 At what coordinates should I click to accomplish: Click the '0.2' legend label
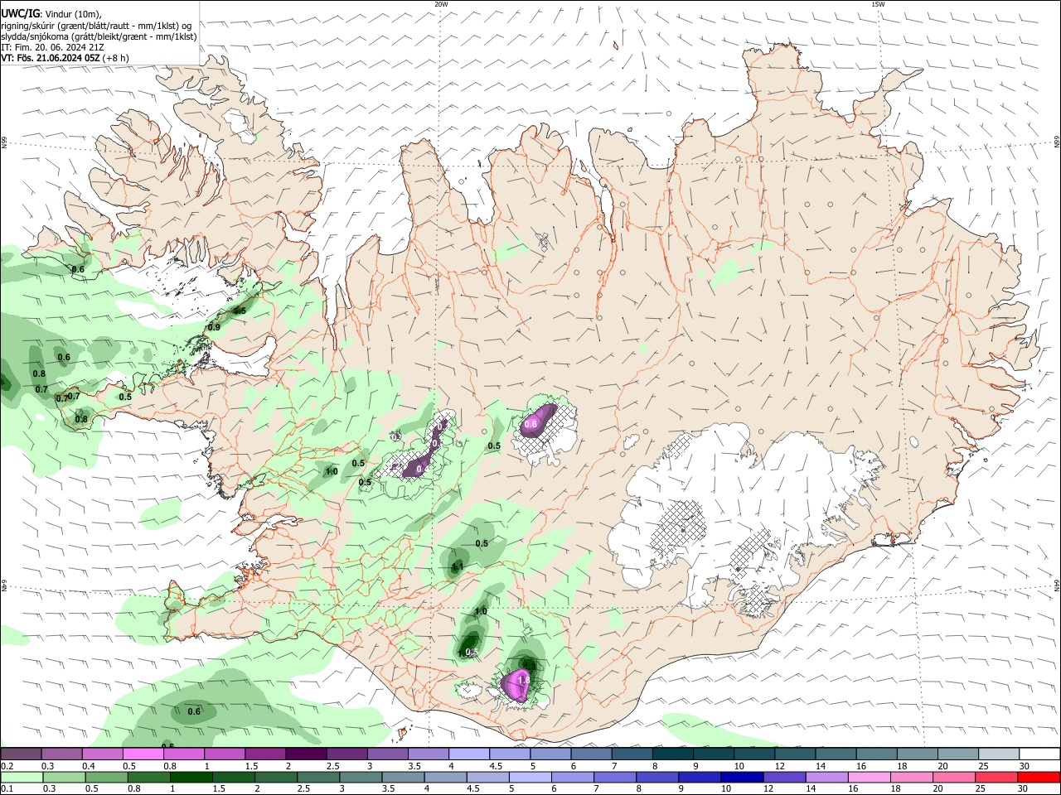7,766
